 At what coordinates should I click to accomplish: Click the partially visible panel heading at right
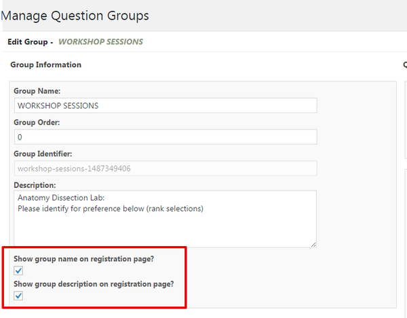tap(405, 64)
